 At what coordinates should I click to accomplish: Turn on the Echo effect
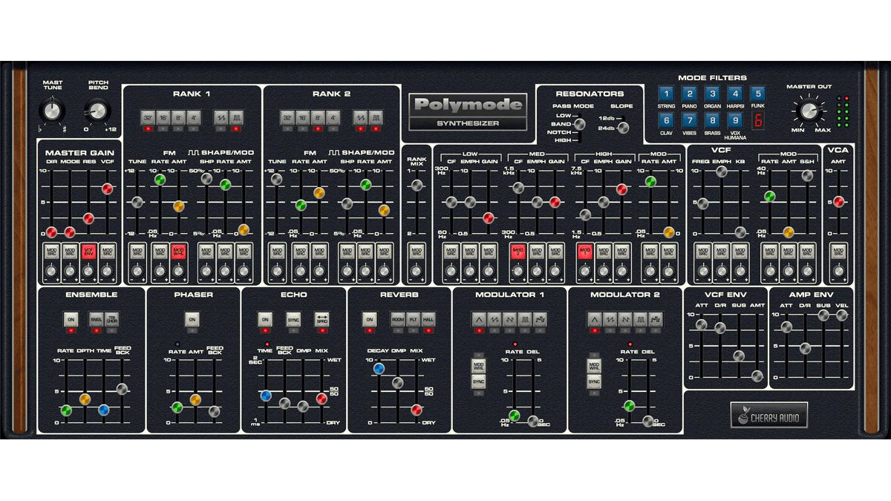click(x=264, y=319)
